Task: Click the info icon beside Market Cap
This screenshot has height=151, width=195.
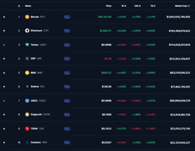Action: pyautogui.click(x=189, y=6)
